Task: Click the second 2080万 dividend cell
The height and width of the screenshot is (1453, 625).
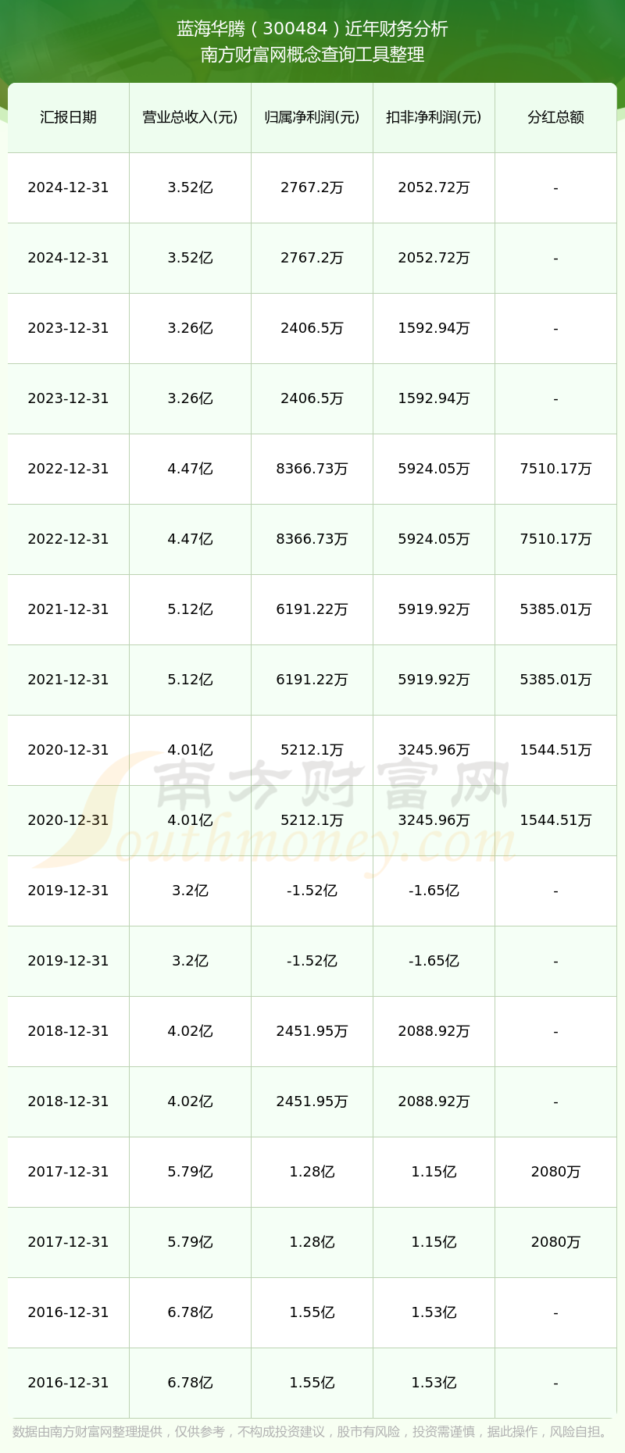Action: (x=555, y=1242)
